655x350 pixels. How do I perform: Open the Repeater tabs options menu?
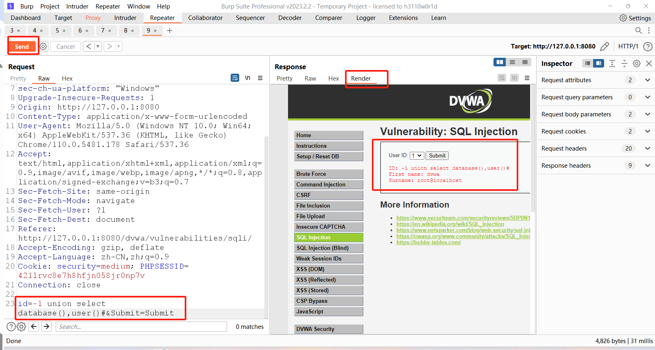pos(649,31)
